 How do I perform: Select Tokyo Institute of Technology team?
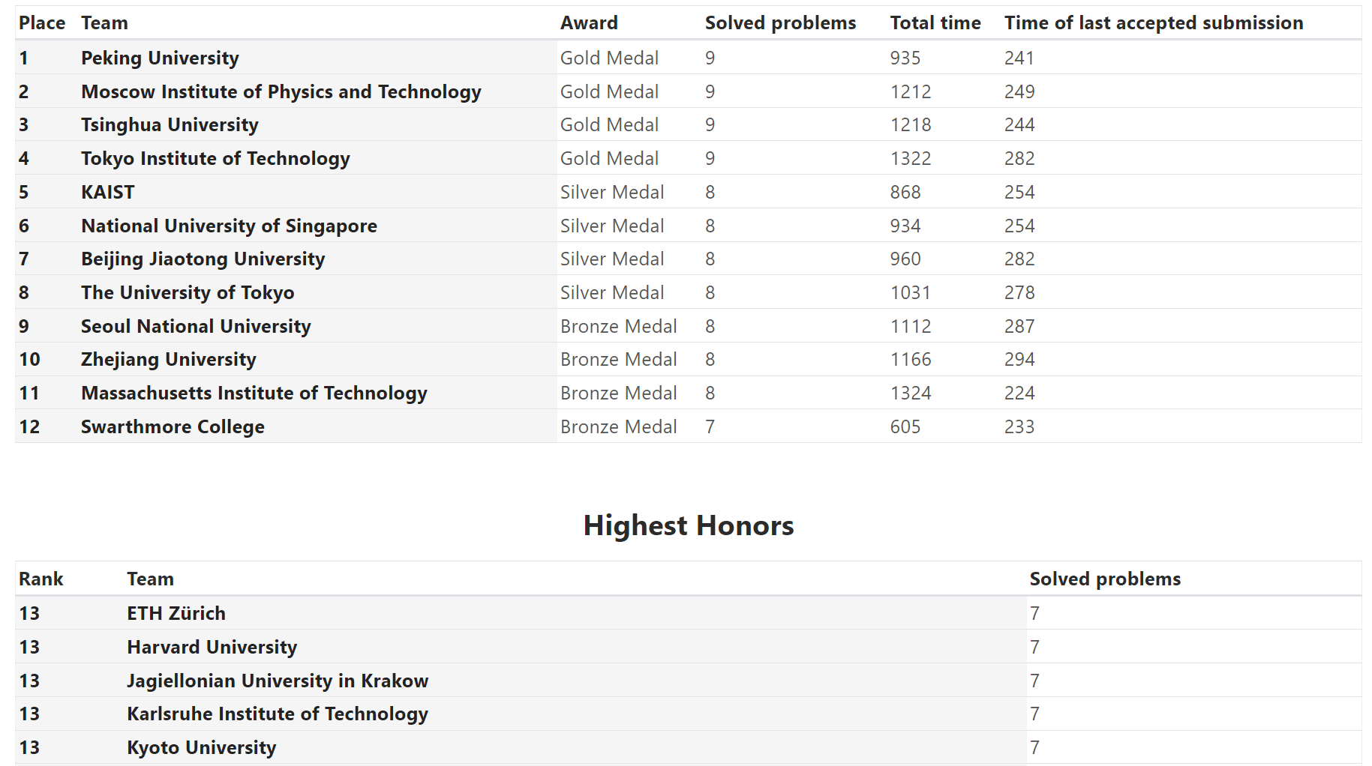point(215,159)
